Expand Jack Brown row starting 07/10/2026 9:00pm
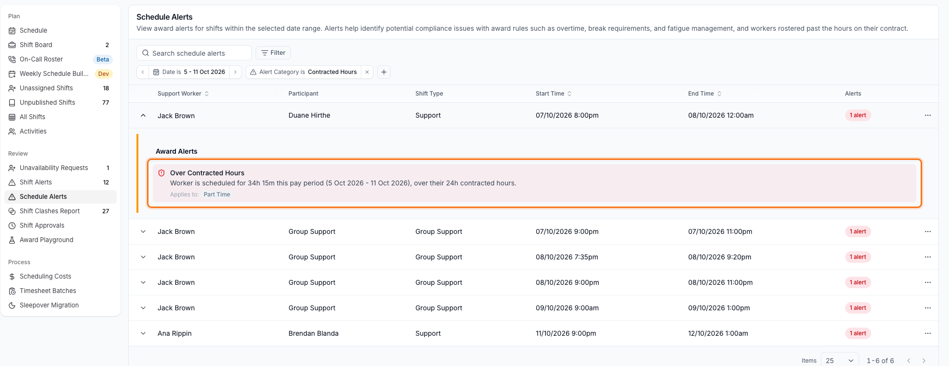This screenshot has width=949, height=366. 143,232
